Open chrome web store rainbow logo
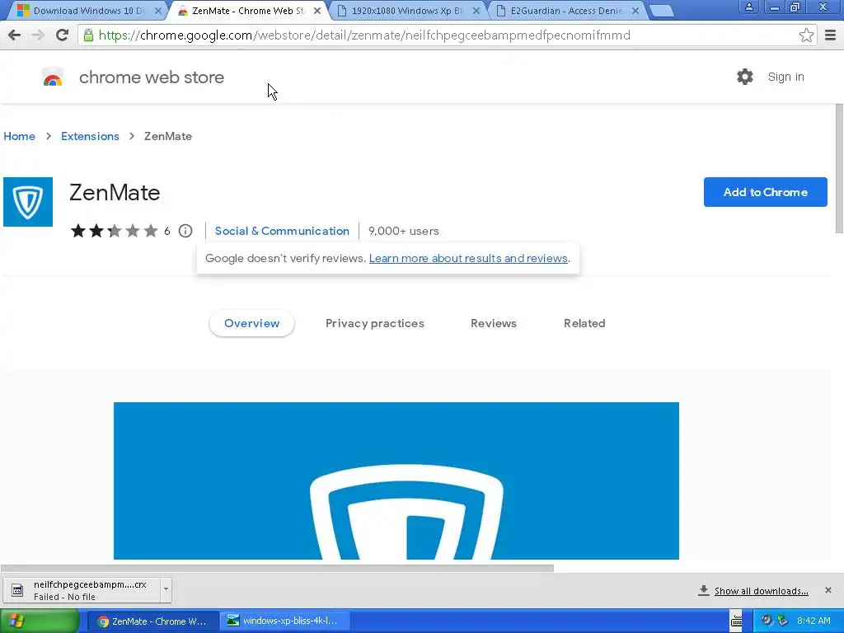Image resolution: width=844 pixels, height=633 pixels. point(53,77)
